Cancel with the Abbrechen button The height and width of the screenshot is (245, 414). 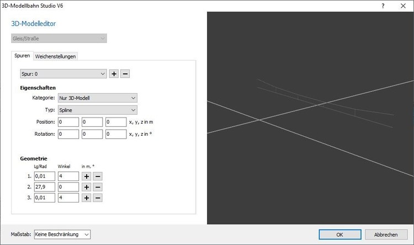click(x=386, y=235)
